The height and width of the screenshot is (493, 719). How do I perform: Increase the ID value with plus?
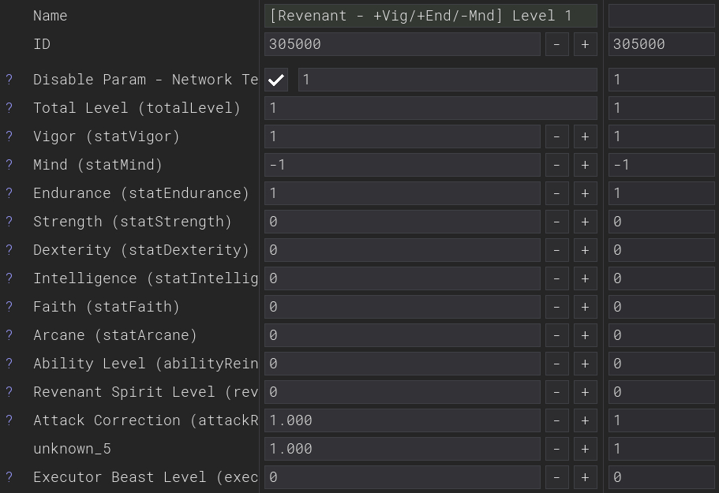pos(585,44)
